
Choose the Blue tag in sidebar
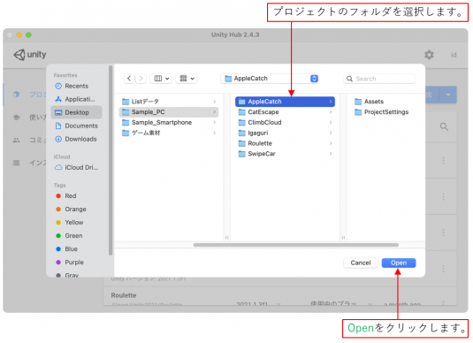67,249
